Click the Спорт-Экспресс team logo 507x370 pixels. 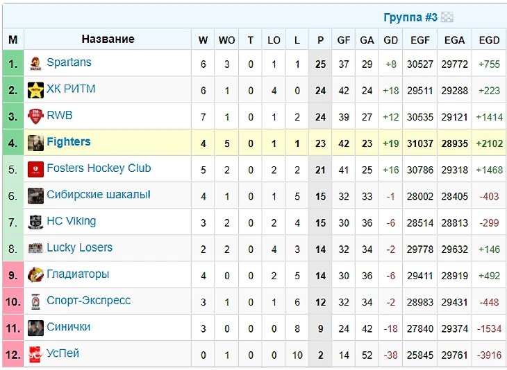point(35,301)
